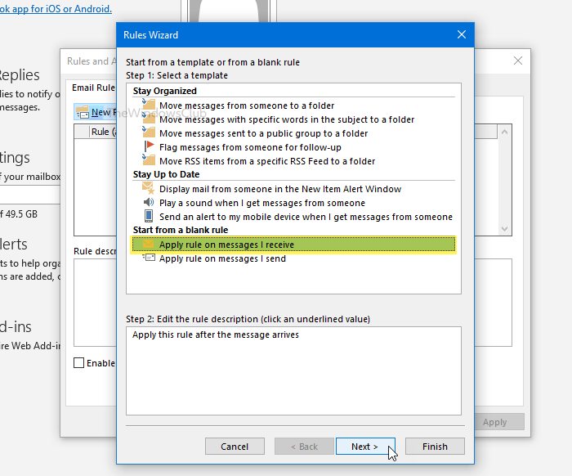Click the Back button

coord(304,446)
